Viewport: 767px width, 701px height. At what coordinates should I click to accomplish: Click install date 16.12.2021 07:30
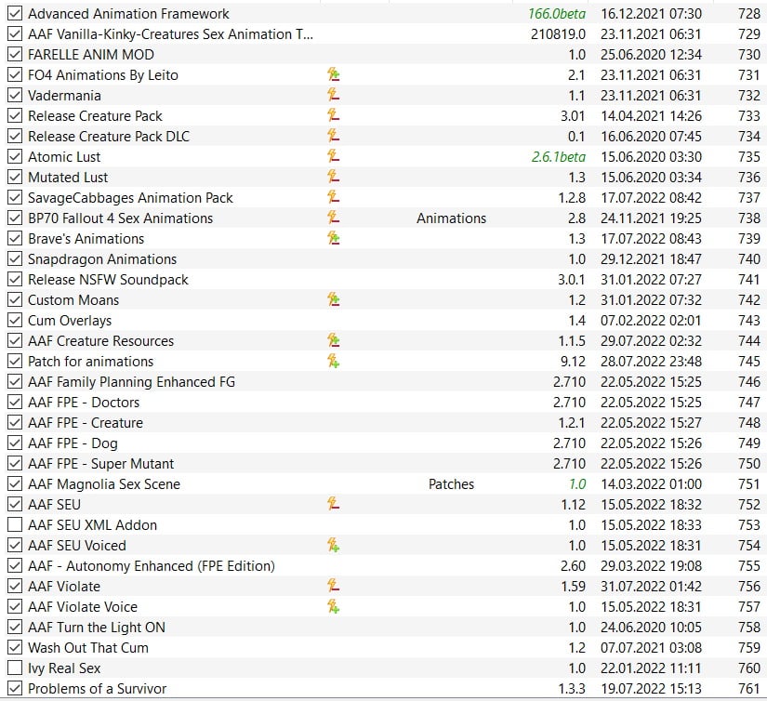pos(651,14)
